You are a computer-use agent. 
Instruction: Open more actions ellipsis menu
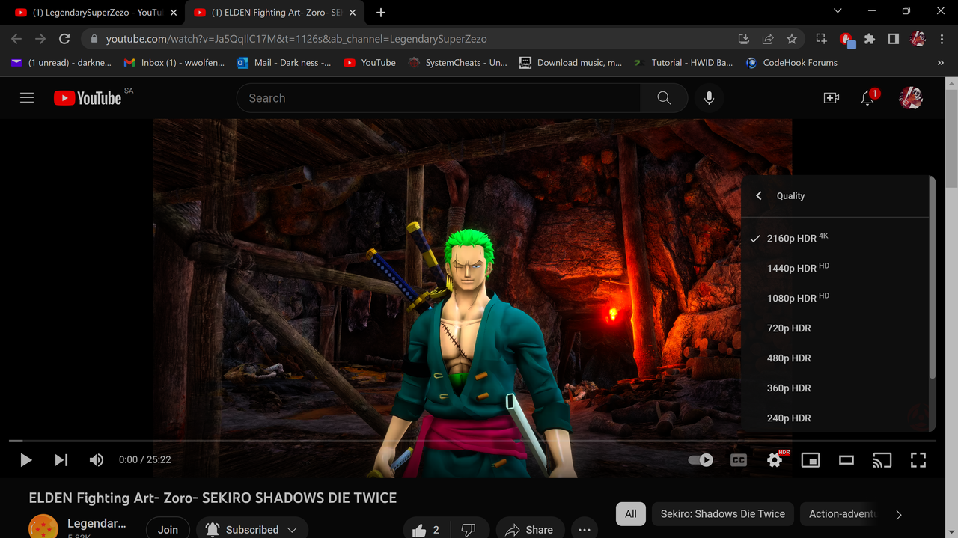coord(585,530)
